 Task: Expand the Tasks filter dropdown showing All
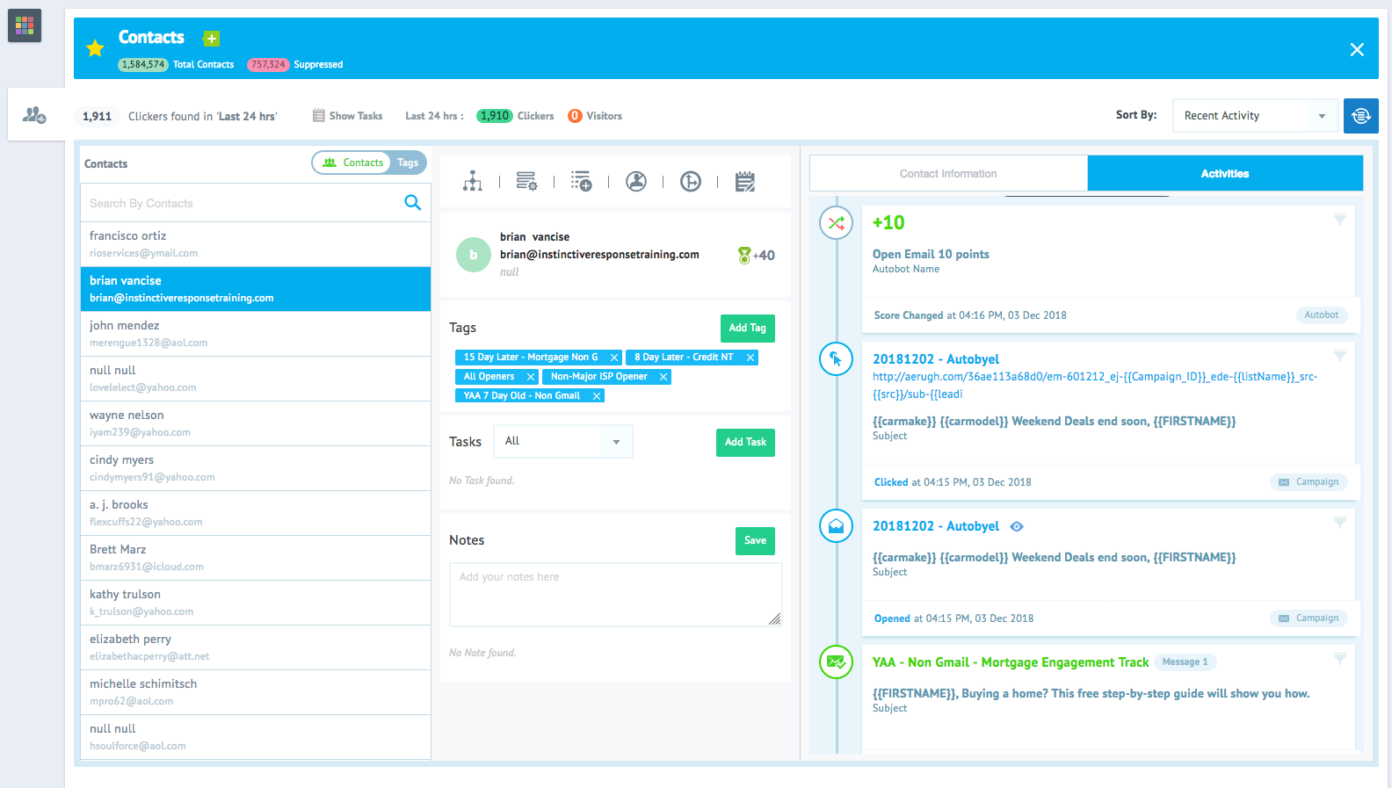562,441
